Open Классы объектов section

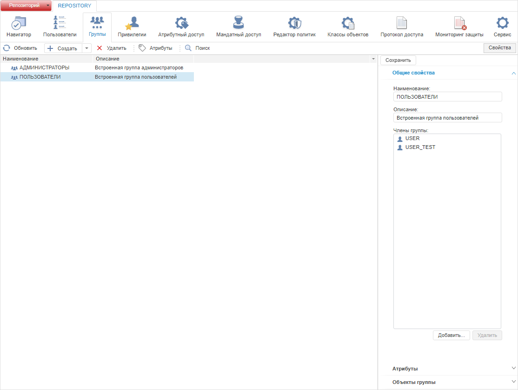(x=348, y=27)
